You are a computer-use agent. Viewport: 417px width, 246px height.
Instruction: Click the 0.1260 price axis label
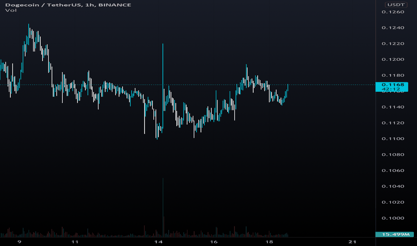(x=393, y=12)
